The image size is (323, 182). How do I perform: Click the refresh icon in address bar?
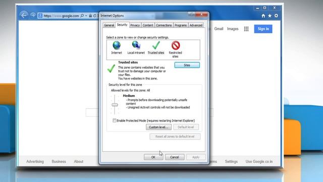(x=94, y=16)
